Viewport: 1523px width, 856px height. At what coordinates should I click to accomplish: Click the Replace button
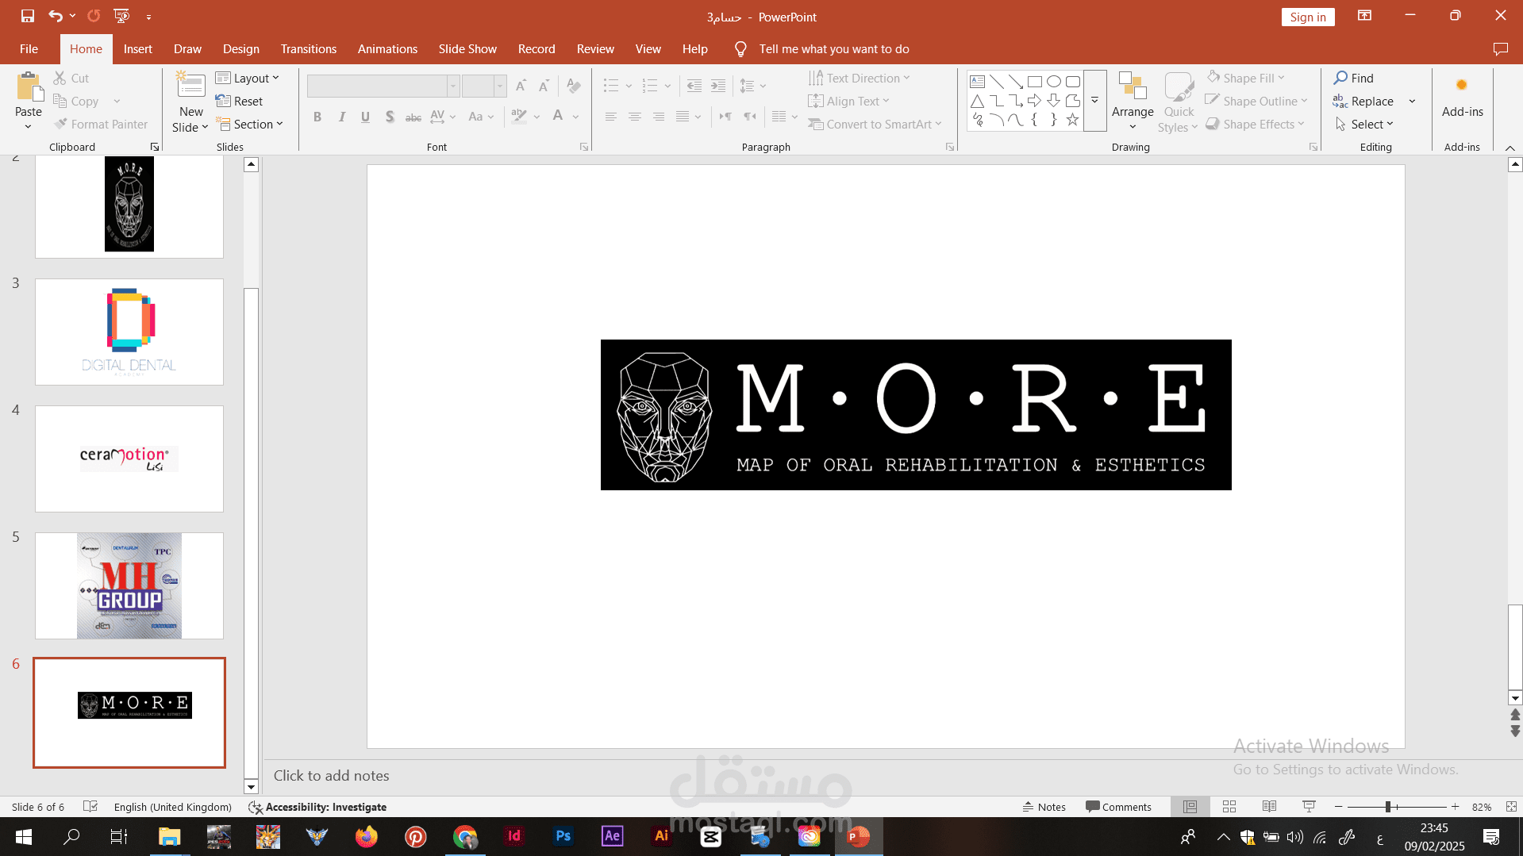coord(1363,101)
